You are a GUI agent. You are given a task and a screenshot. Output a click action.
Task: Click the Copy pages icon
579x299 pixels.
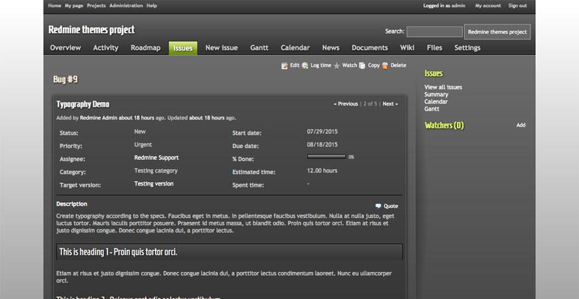coord(362,66)
